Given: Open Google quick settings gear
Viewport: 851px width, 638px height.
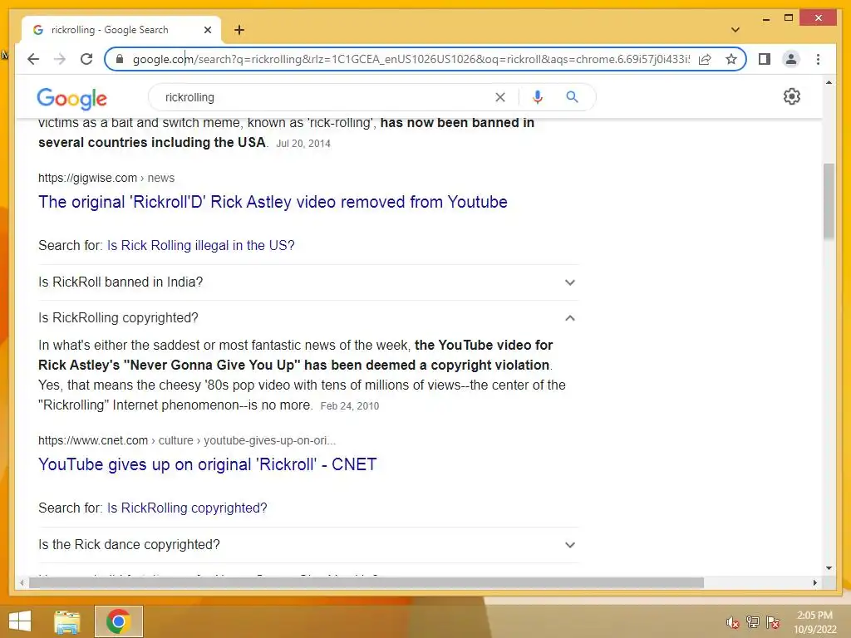Looking at the screenshot, I should (791, 96).
